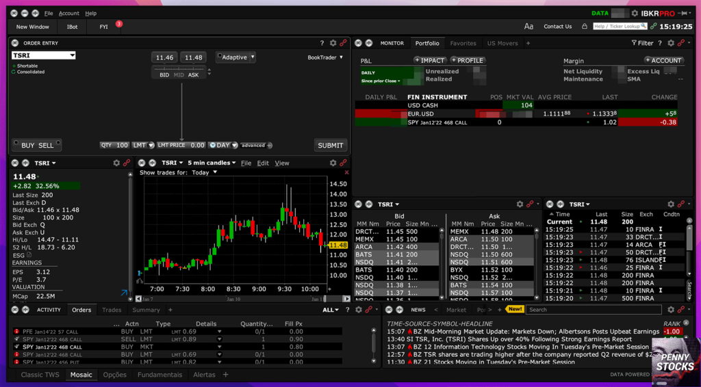The image size is (701, 387).
Task: Click the ticker lookup search icon
Action: pos(643,27)
